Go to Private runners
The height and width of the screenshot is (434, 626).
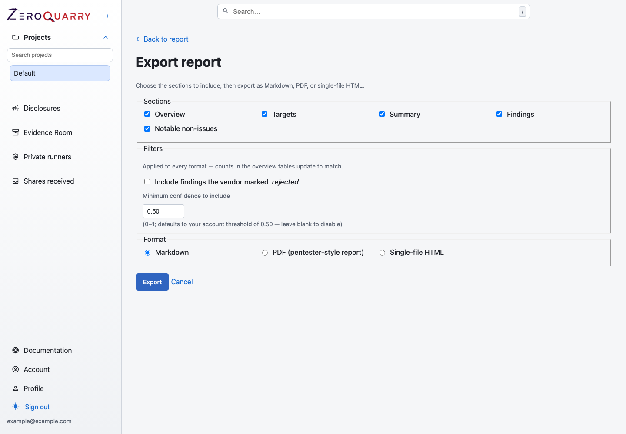pos(47,157)
